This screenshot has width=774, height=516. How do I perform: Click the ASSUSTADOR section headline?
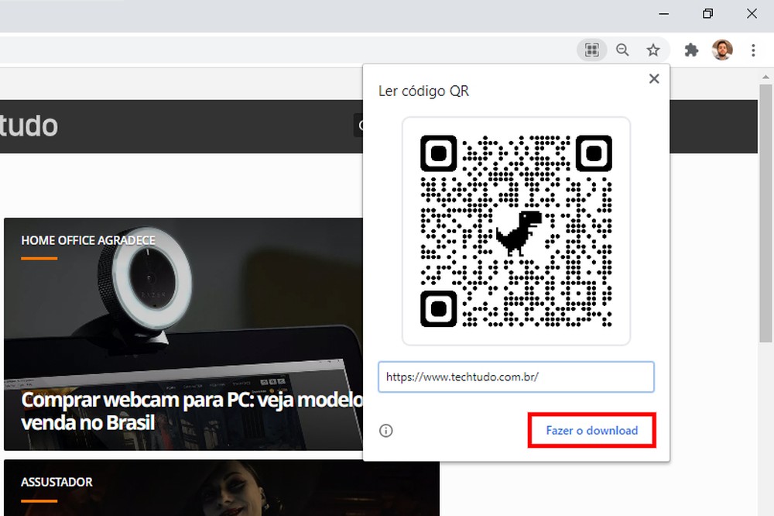pyautogui.click(x=57, y=481)
